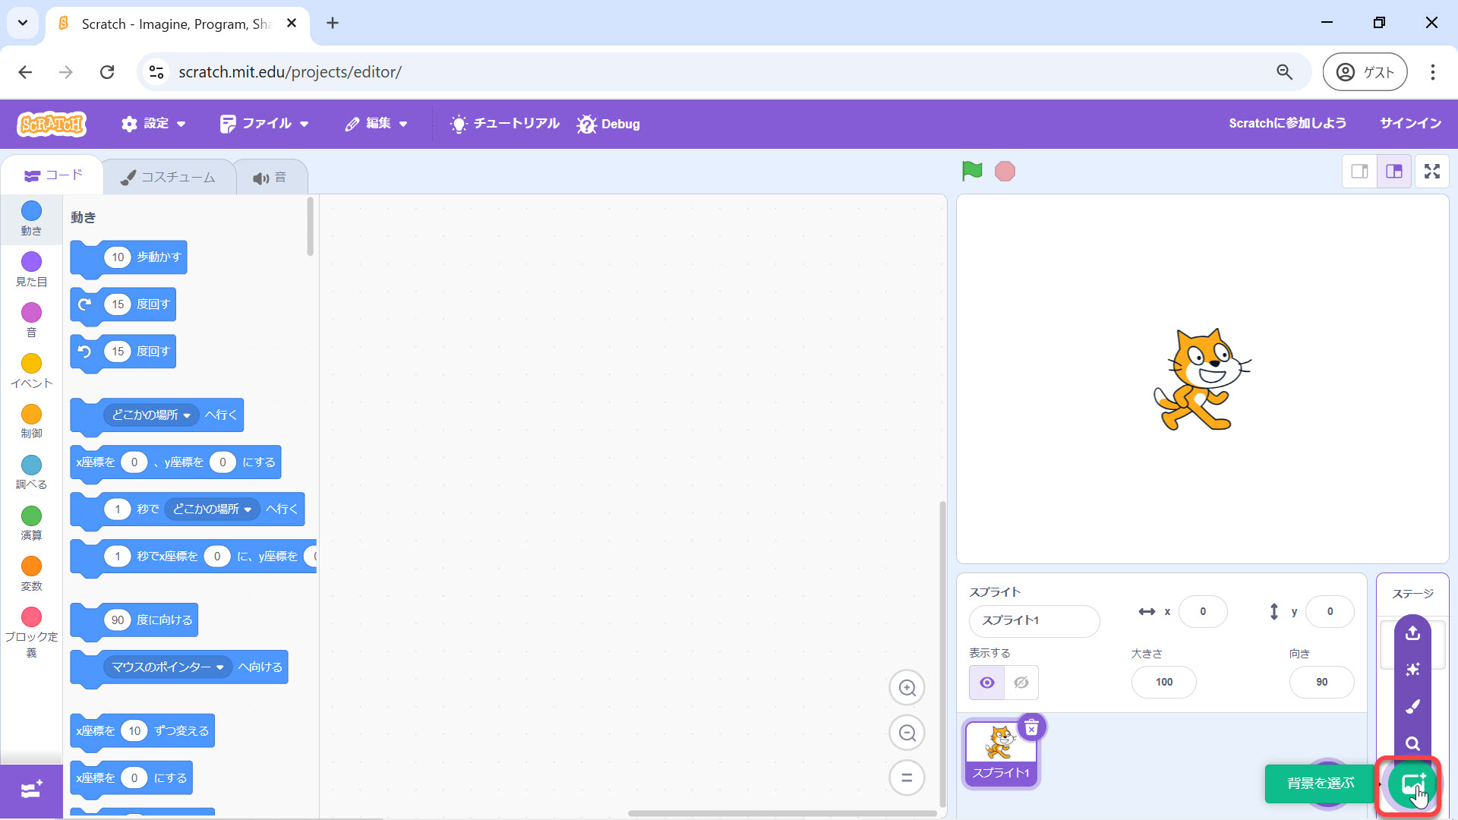Open the add extension button
Image resolution: width=1458 pixels, height=820 pixels.
(31, 790)
